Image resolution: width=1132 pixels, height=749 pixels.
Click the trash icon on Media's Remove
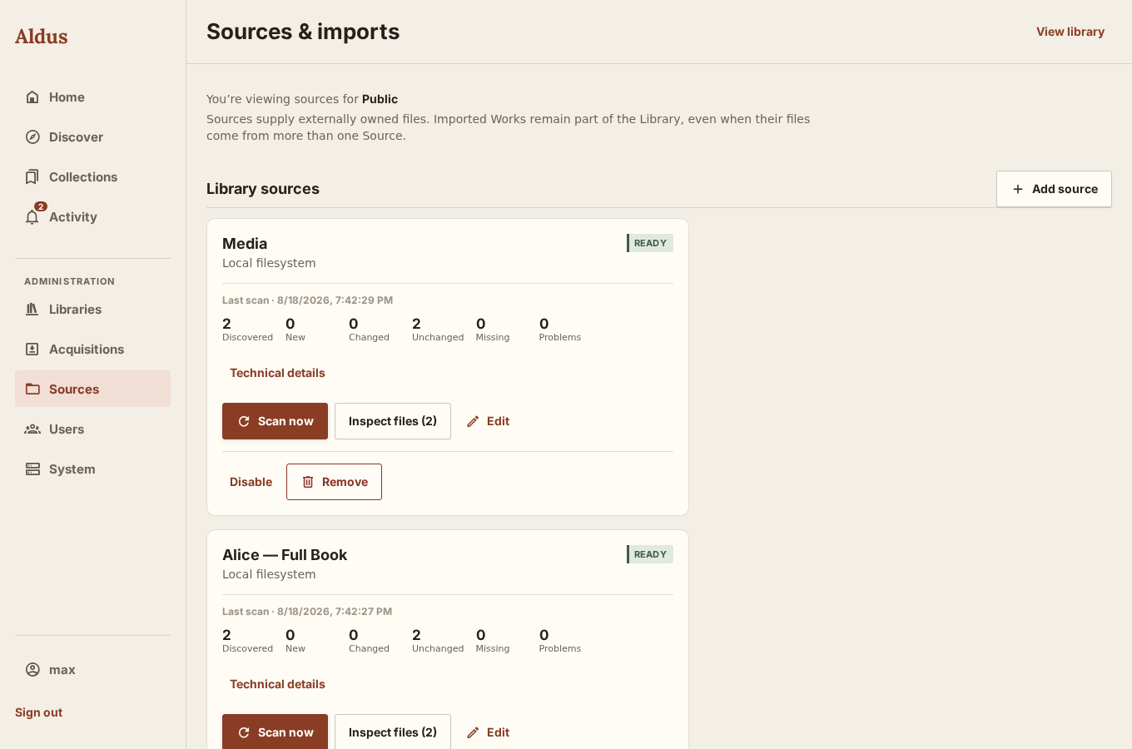tap(308, 482)
